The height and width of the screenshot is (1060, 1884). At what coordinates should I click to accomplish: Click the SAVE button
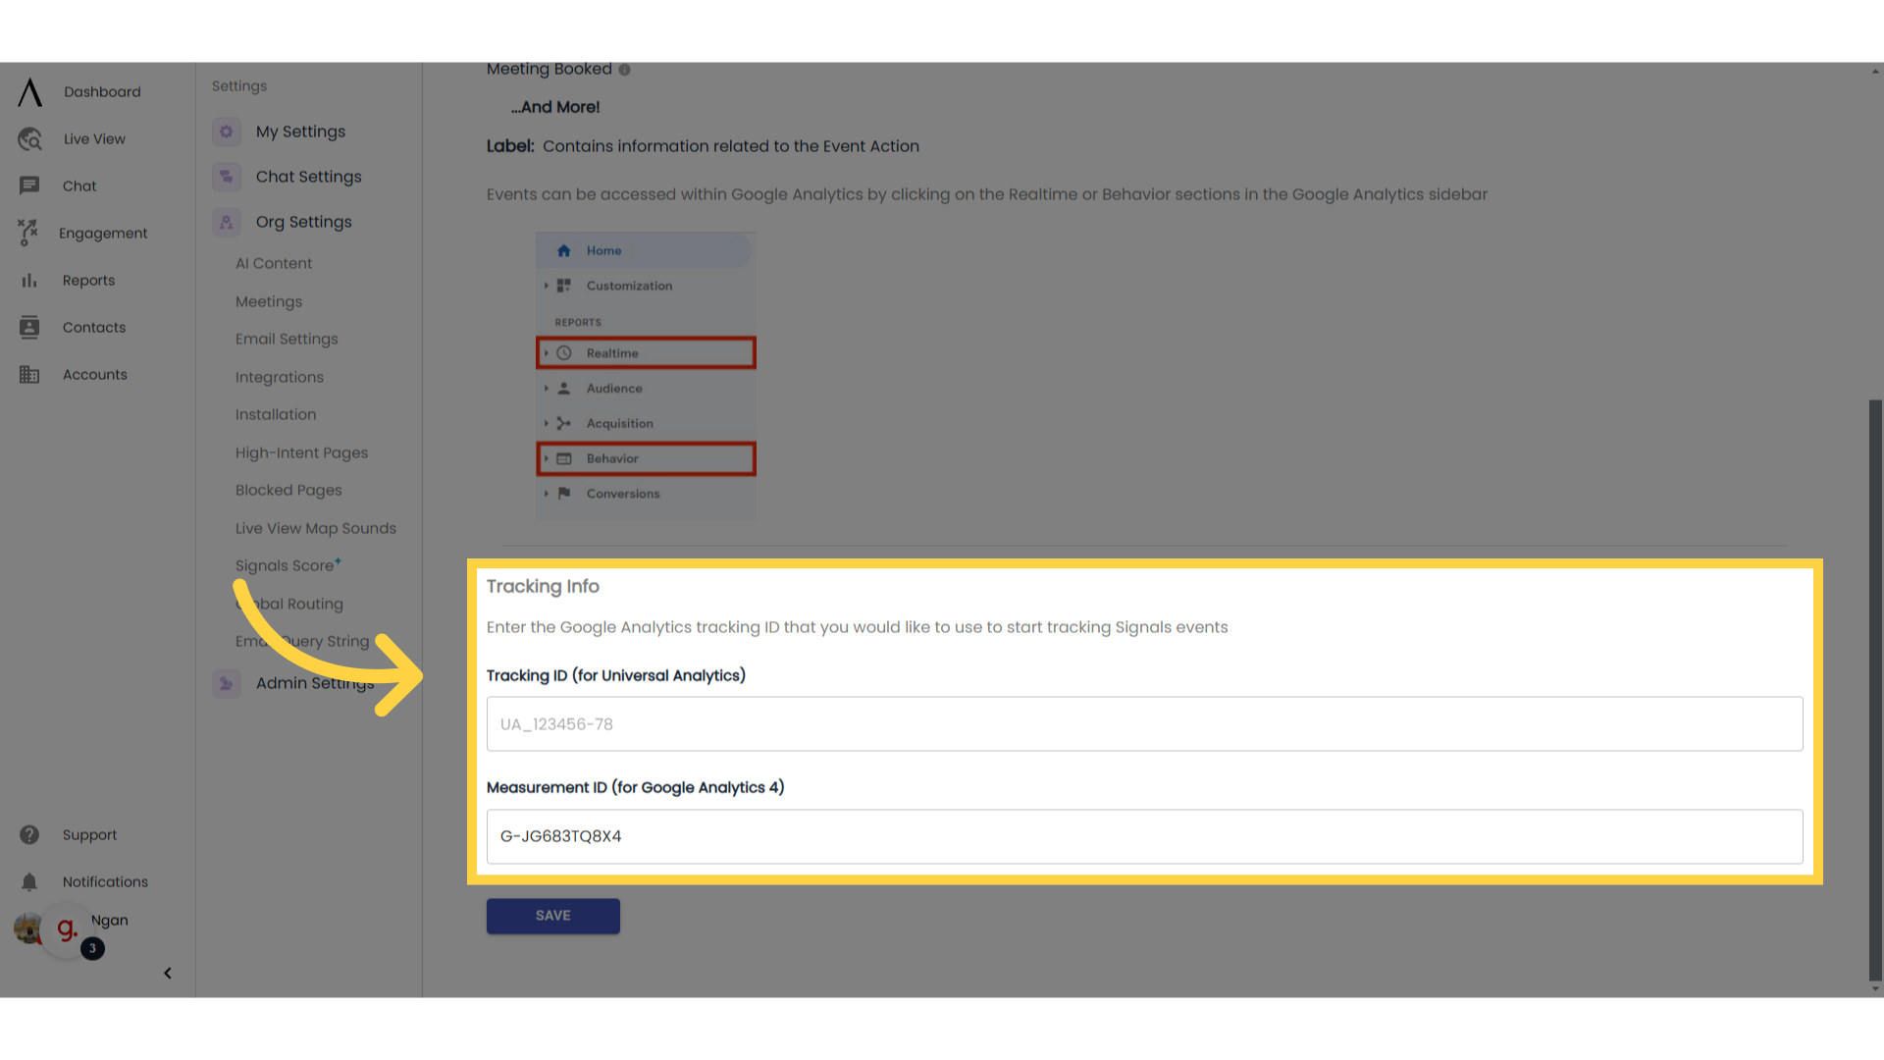[x=553, y=916]
